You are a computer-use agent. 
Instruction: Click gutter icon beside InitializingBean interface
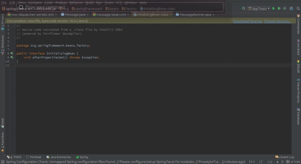click(x=12, y=53)
